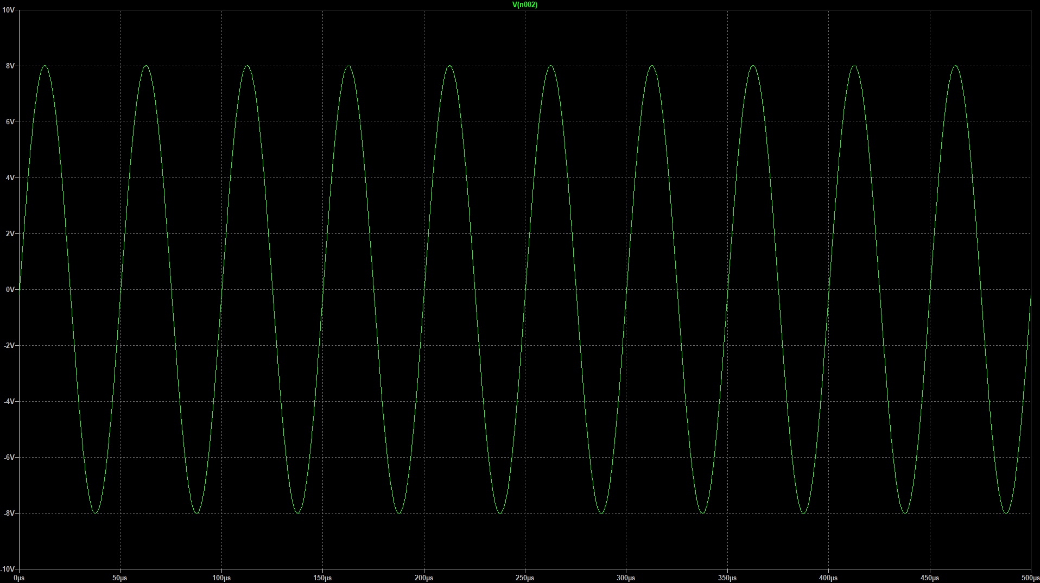Click the 500µs time axis label
1040x583 pixels.
point(1030,578)
